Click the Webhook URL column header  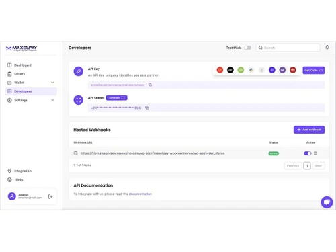(83, 142)
